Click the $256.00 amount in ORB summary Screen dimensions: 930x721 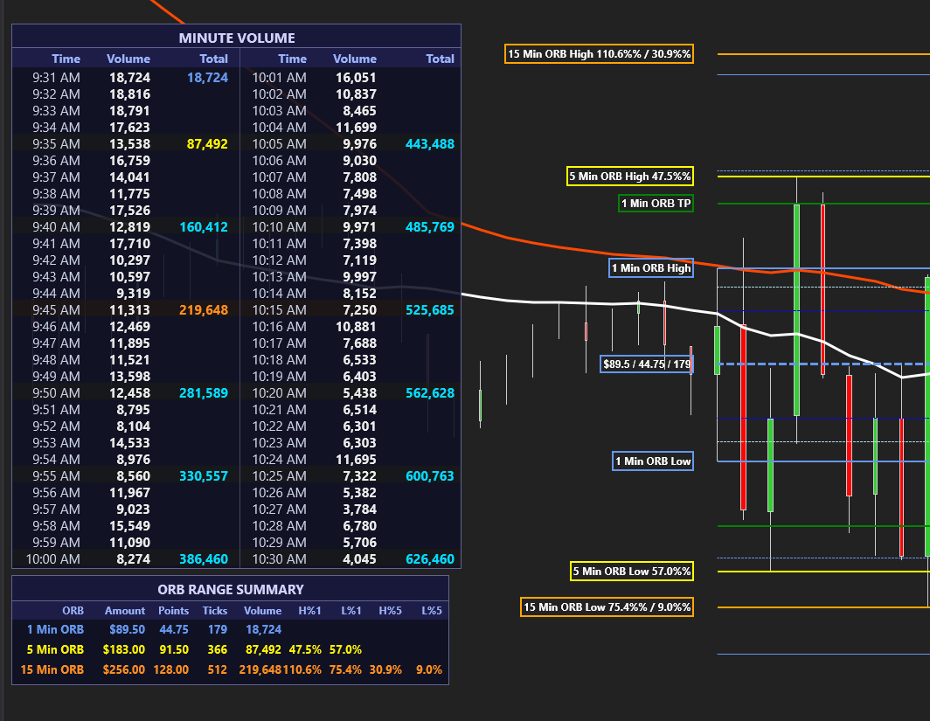(124, 669)
